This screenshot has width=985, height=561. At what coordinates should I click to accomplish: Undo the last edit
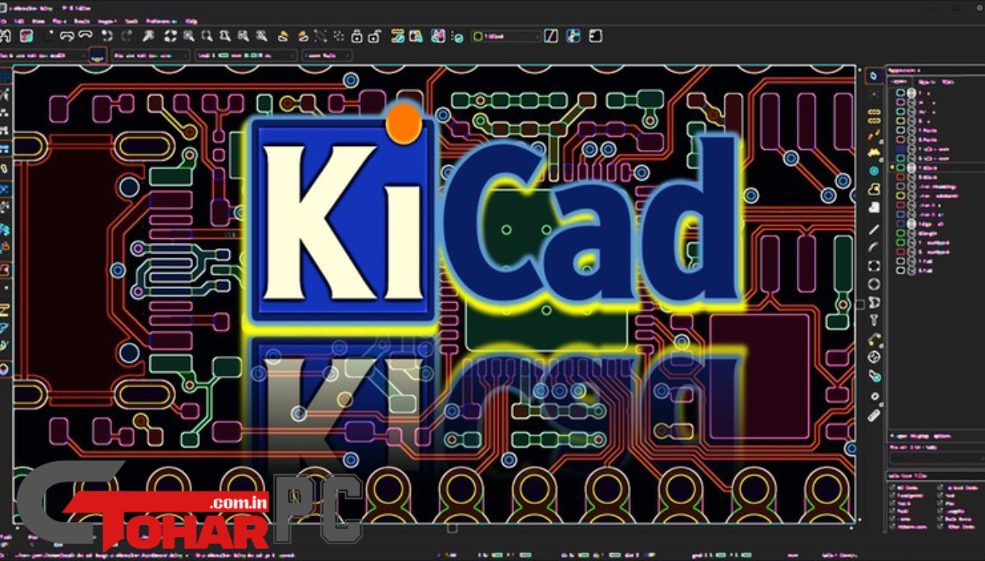click(106, 36)
